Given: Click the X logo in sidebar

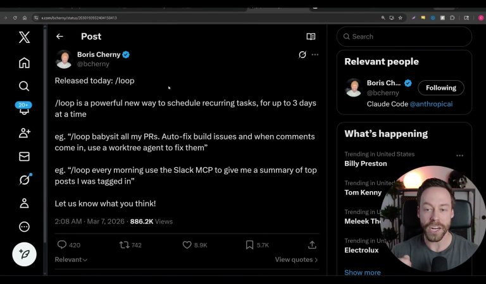Looking at the screenshot, I should tap(24, 37).
